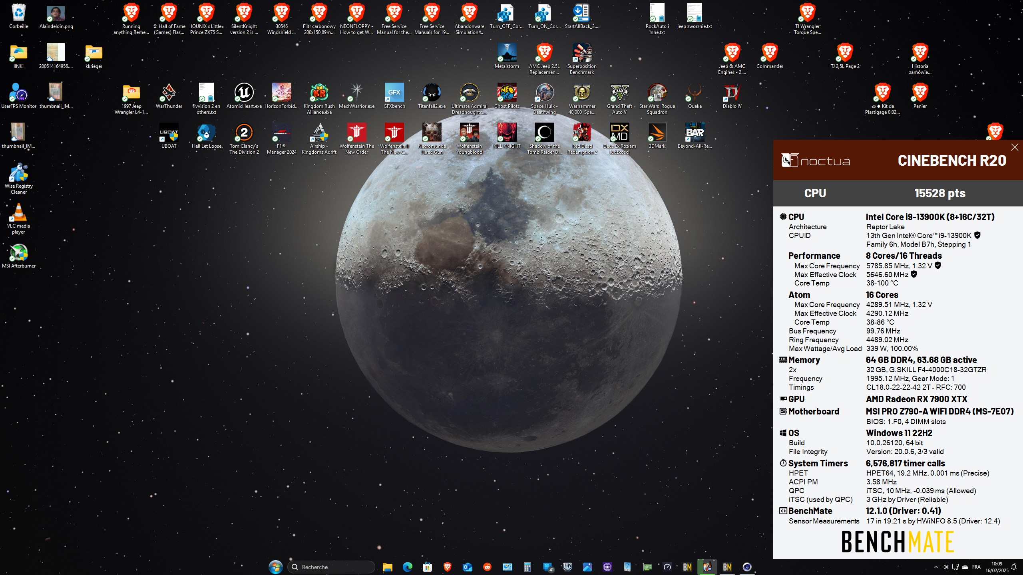Open StartAllBack_3... installer icon
Image resolution: width=1023 pixels, height=575 pixels.
point(582,17)
